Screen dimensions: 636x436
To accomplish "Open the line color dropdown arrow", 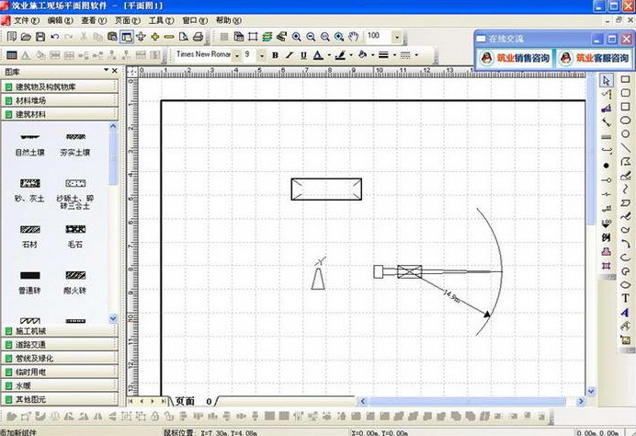I will [x=350, y=55].
